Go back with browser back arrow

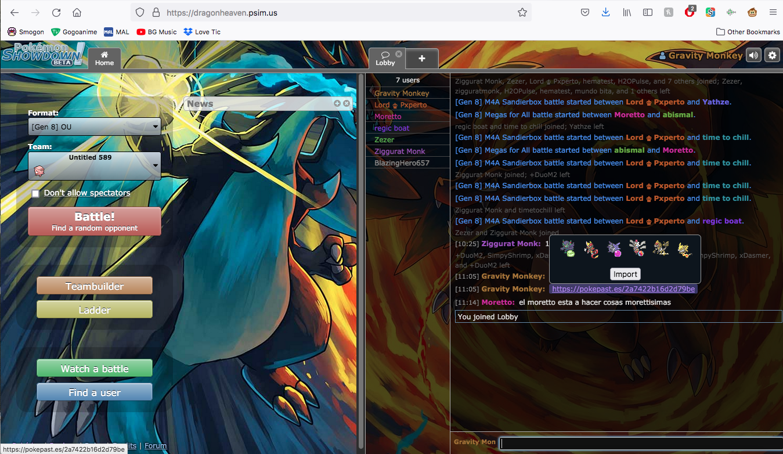click(x=15, y=12)
